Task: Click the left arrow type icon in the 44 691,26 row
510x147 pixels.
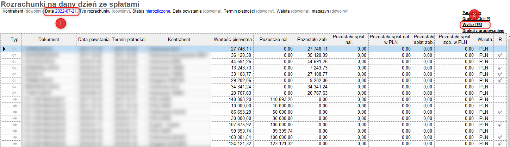Action: pos(14,62)
